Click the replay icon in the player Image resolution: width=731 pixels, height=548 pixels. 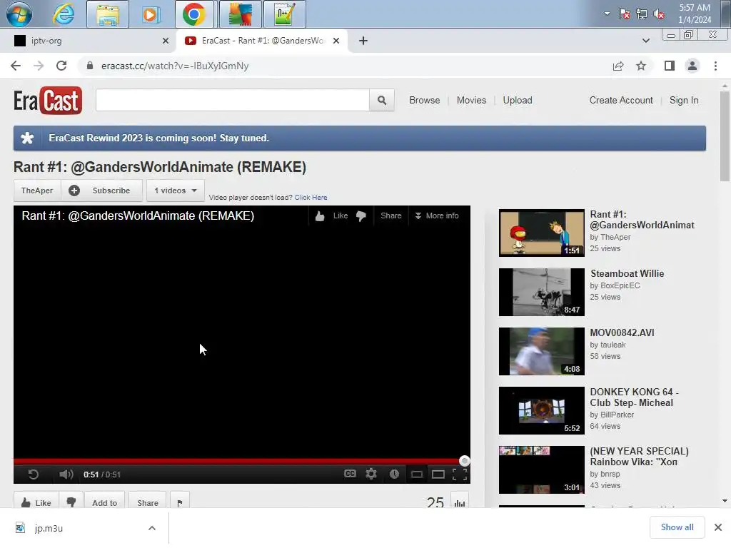pyautogui.click(x=33, y=475)
